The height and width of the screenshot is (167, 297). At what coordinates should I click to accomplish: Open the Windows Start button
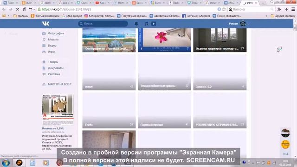pos(6,163)
